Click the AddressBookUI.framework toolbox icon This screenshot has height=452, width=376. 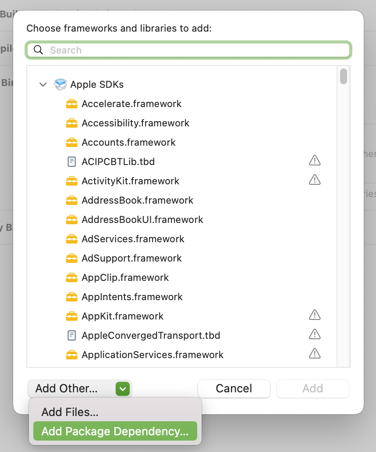(x=72, y=220)
